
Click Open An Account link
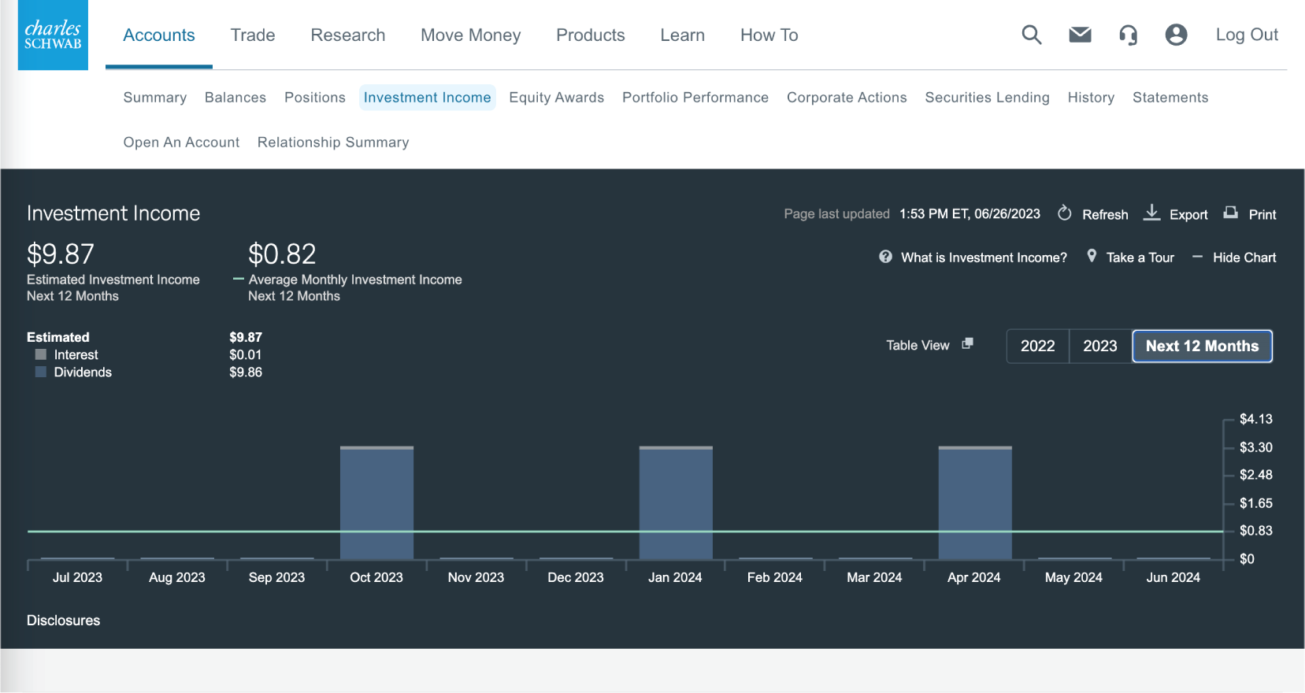coord(181,143)
